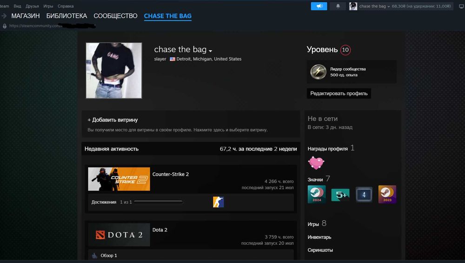Click the profile avatar picture
Screen dimensions: 465x263
click(114, 70)
